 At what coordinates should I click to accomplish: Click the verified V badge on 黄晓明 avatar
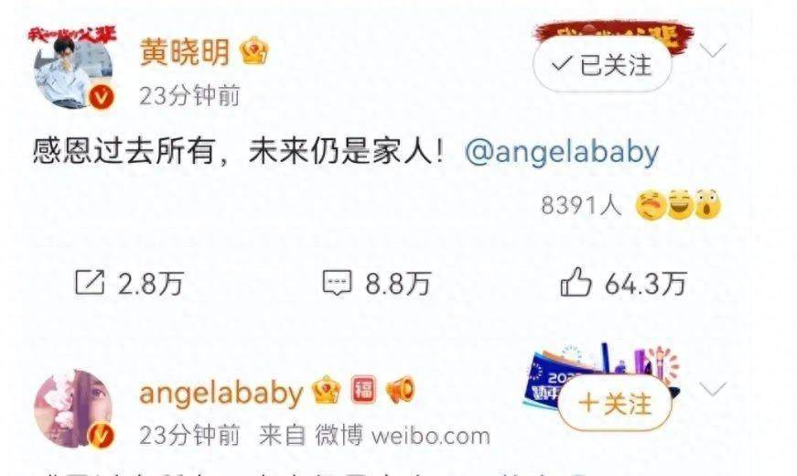click(x=102, y=97)
